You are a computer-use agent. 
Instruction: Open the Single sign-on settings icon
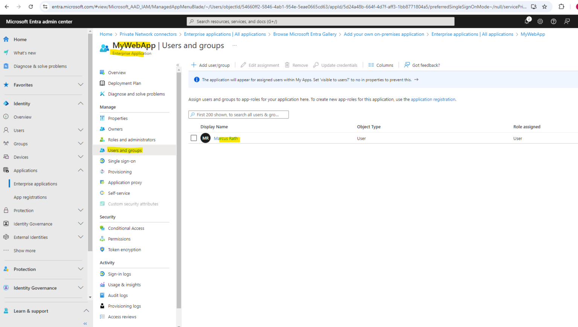pos(102,161)
